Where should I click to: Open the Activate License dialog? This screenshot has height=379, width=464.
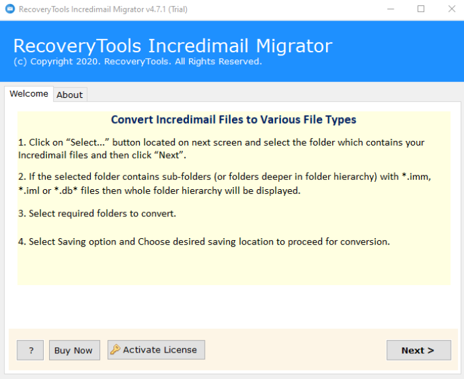pos(156,350)
